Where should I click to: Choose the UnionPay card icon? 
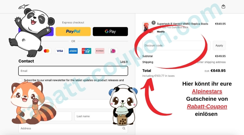(86, 51)
